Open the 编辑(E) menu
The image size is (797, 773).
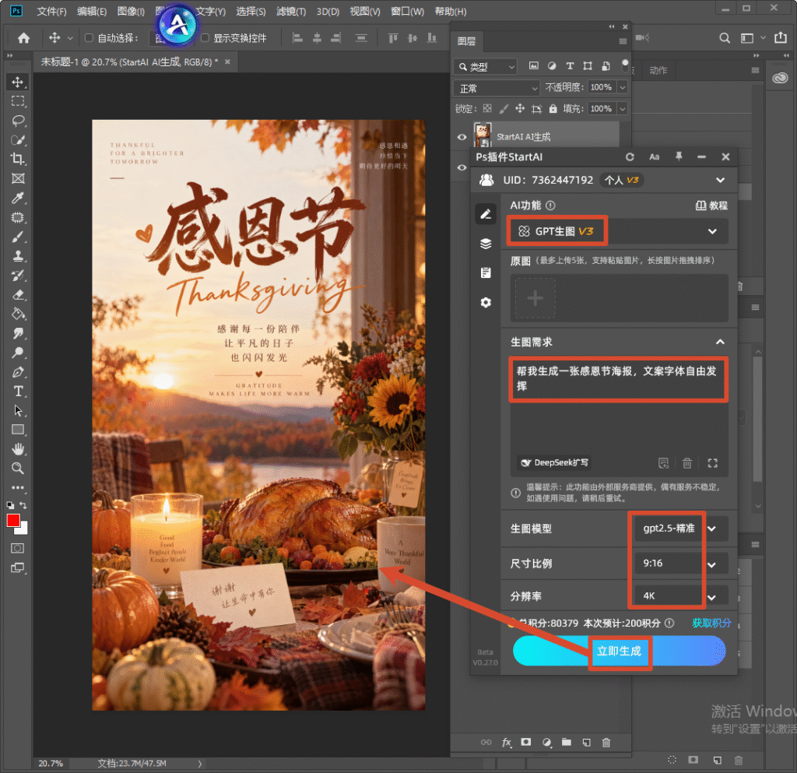coord(92,11)
